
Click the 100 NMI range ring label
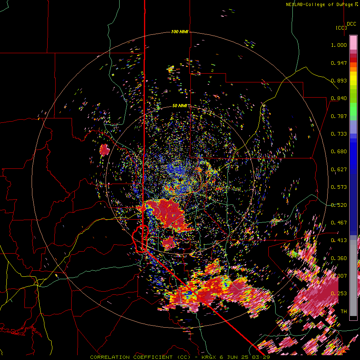coord(180,32)
